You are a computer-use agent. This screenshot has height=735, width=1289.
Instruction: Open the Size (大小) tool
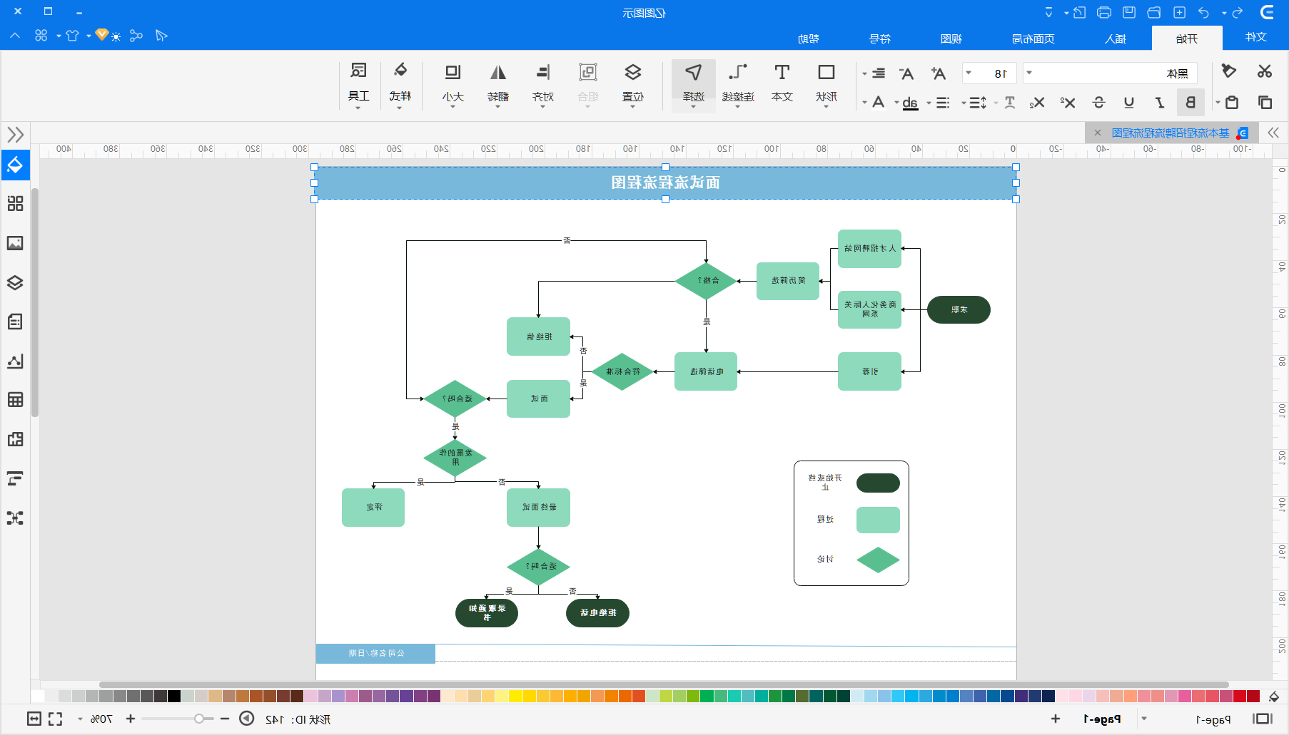coord(453,84)
